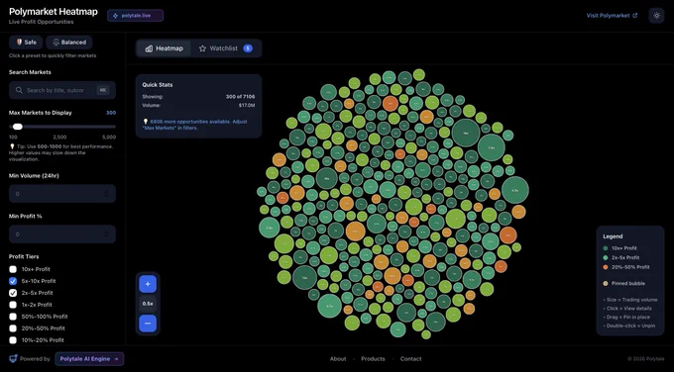This screenshot has width=674, height=372.
Task: Open the Contact footer link
Action: (411, 359)
